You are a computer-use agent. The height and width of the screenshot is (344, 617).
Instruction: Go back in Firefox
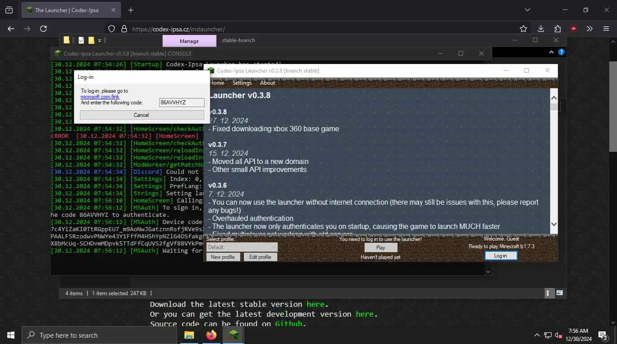[11, 29]
